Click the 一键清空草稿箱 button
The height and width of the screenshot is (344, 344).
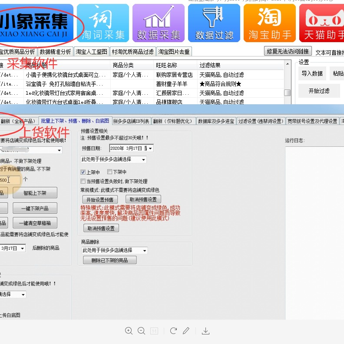point(35,223)
